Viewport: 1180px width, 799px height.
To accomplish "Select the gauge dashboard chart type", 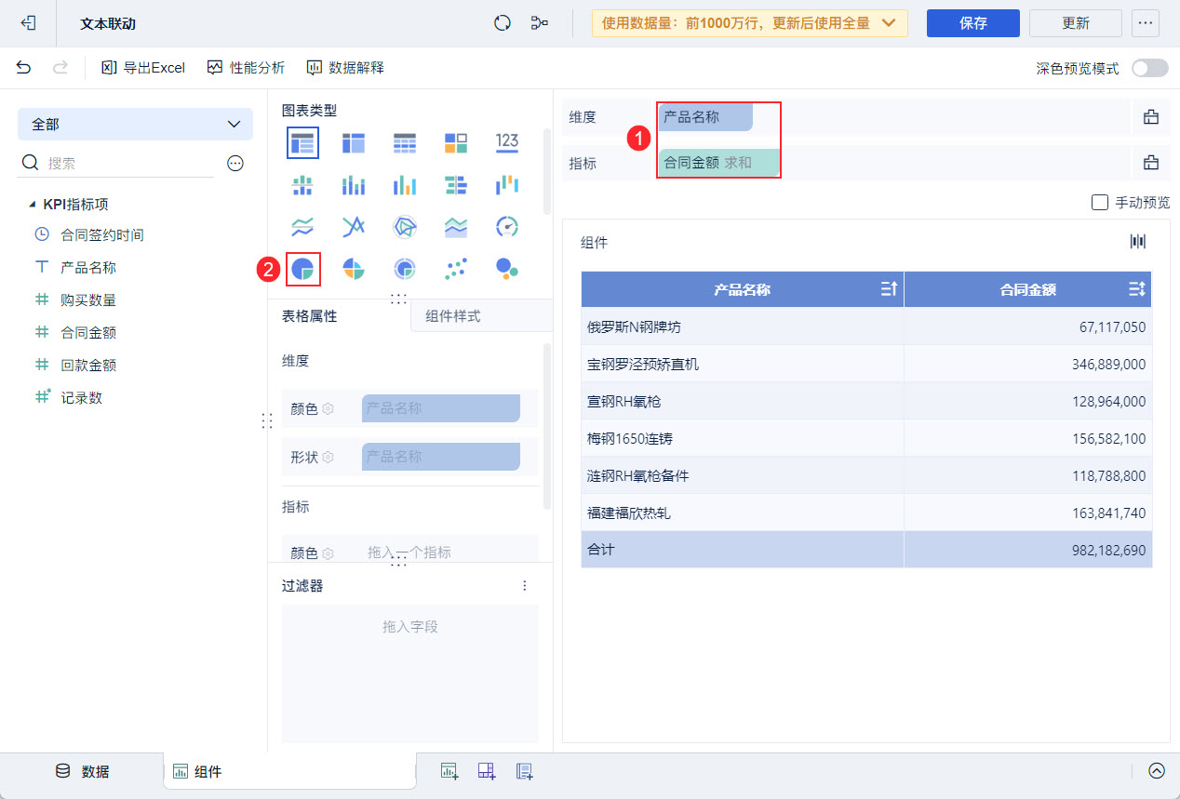I will pos(507,226).
